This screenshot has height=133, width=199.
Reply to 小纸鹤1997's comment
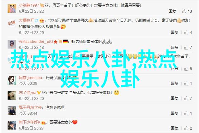pyautogui.click(x=172, y=11)
